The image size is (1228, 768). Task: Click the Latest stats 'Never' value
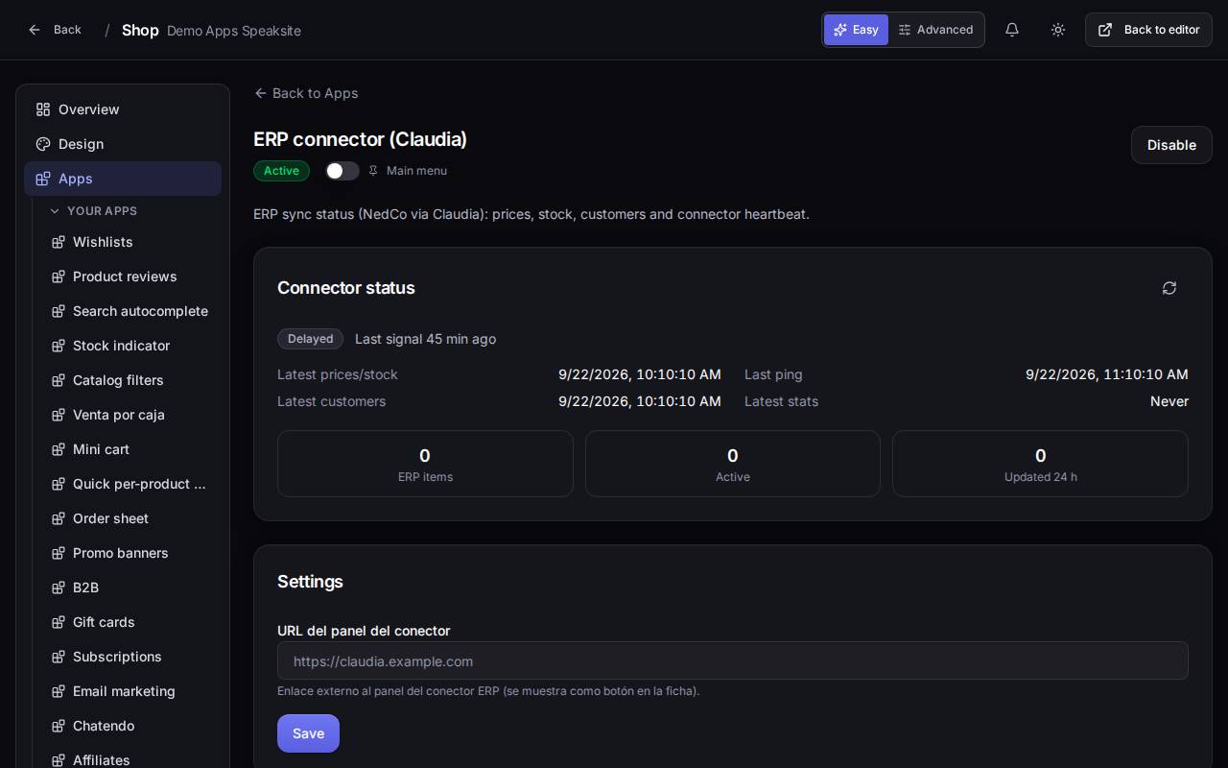pos(1169,401)
